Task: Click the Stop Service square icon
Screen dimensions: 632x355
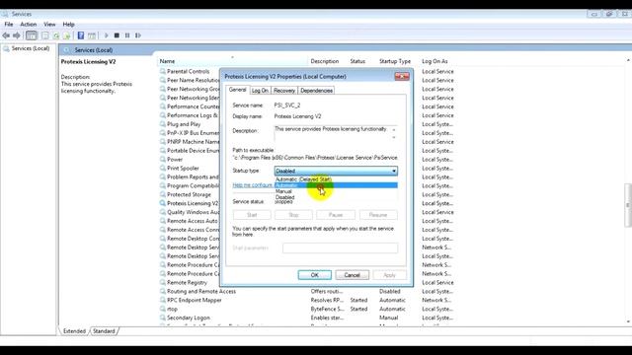Action: click(117, 35)
